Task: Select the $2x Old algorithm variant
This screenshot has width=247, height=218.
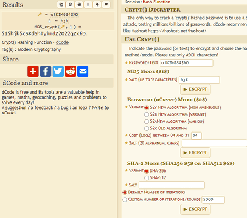Action: click(x=147, y=128)
